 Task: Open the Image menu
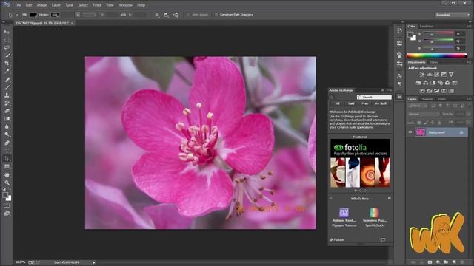(x=41, y=5)
